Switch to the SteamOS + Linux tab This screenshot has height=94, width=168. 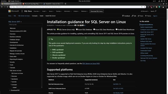point(53,4)
